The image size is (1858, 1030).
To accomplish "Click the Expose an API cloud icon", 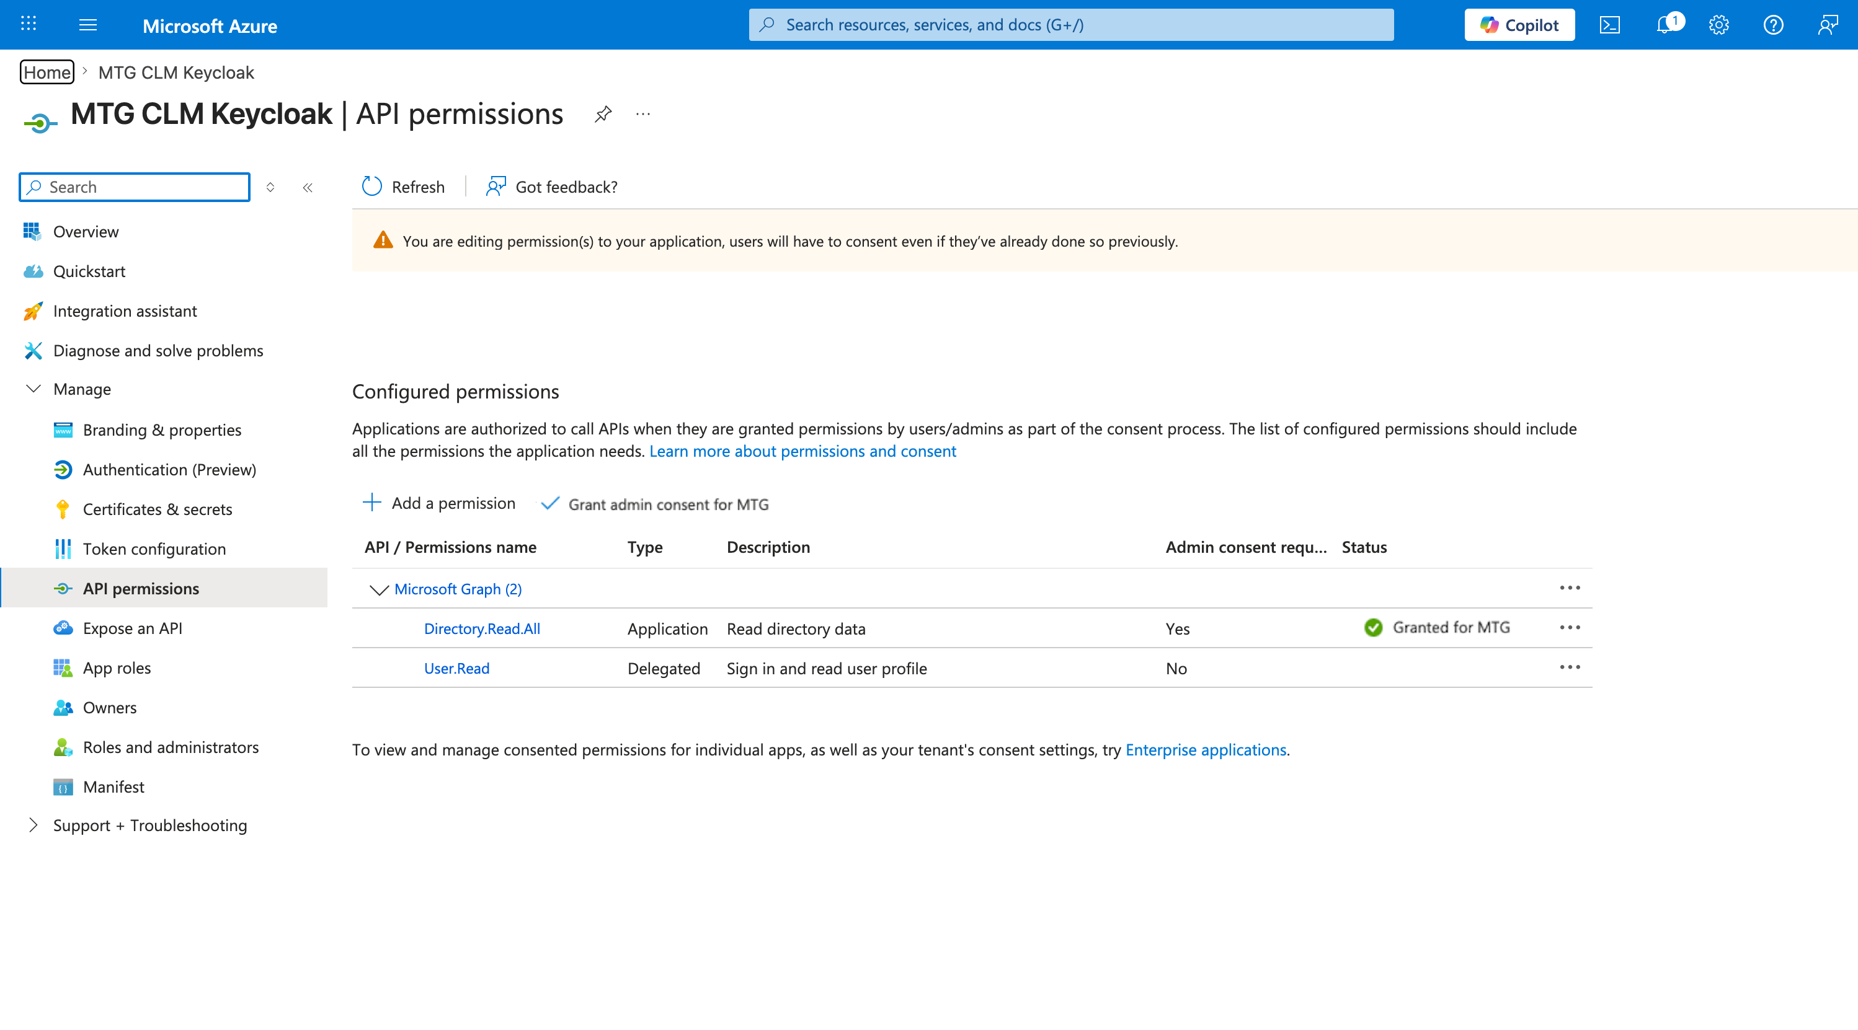I will click(63, 628).
